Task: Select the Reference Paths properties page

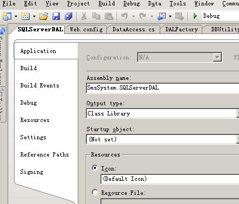Action: pos(46,154)
